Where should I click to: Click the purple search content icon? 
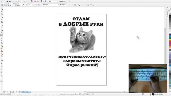(x=32, y=1)
